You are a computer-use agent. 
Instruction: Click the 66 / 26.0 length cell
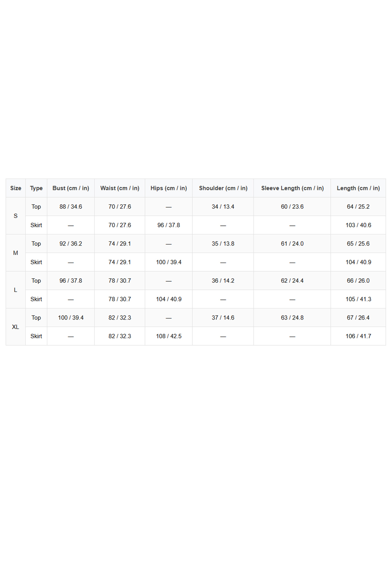click(x=358, y=281)
